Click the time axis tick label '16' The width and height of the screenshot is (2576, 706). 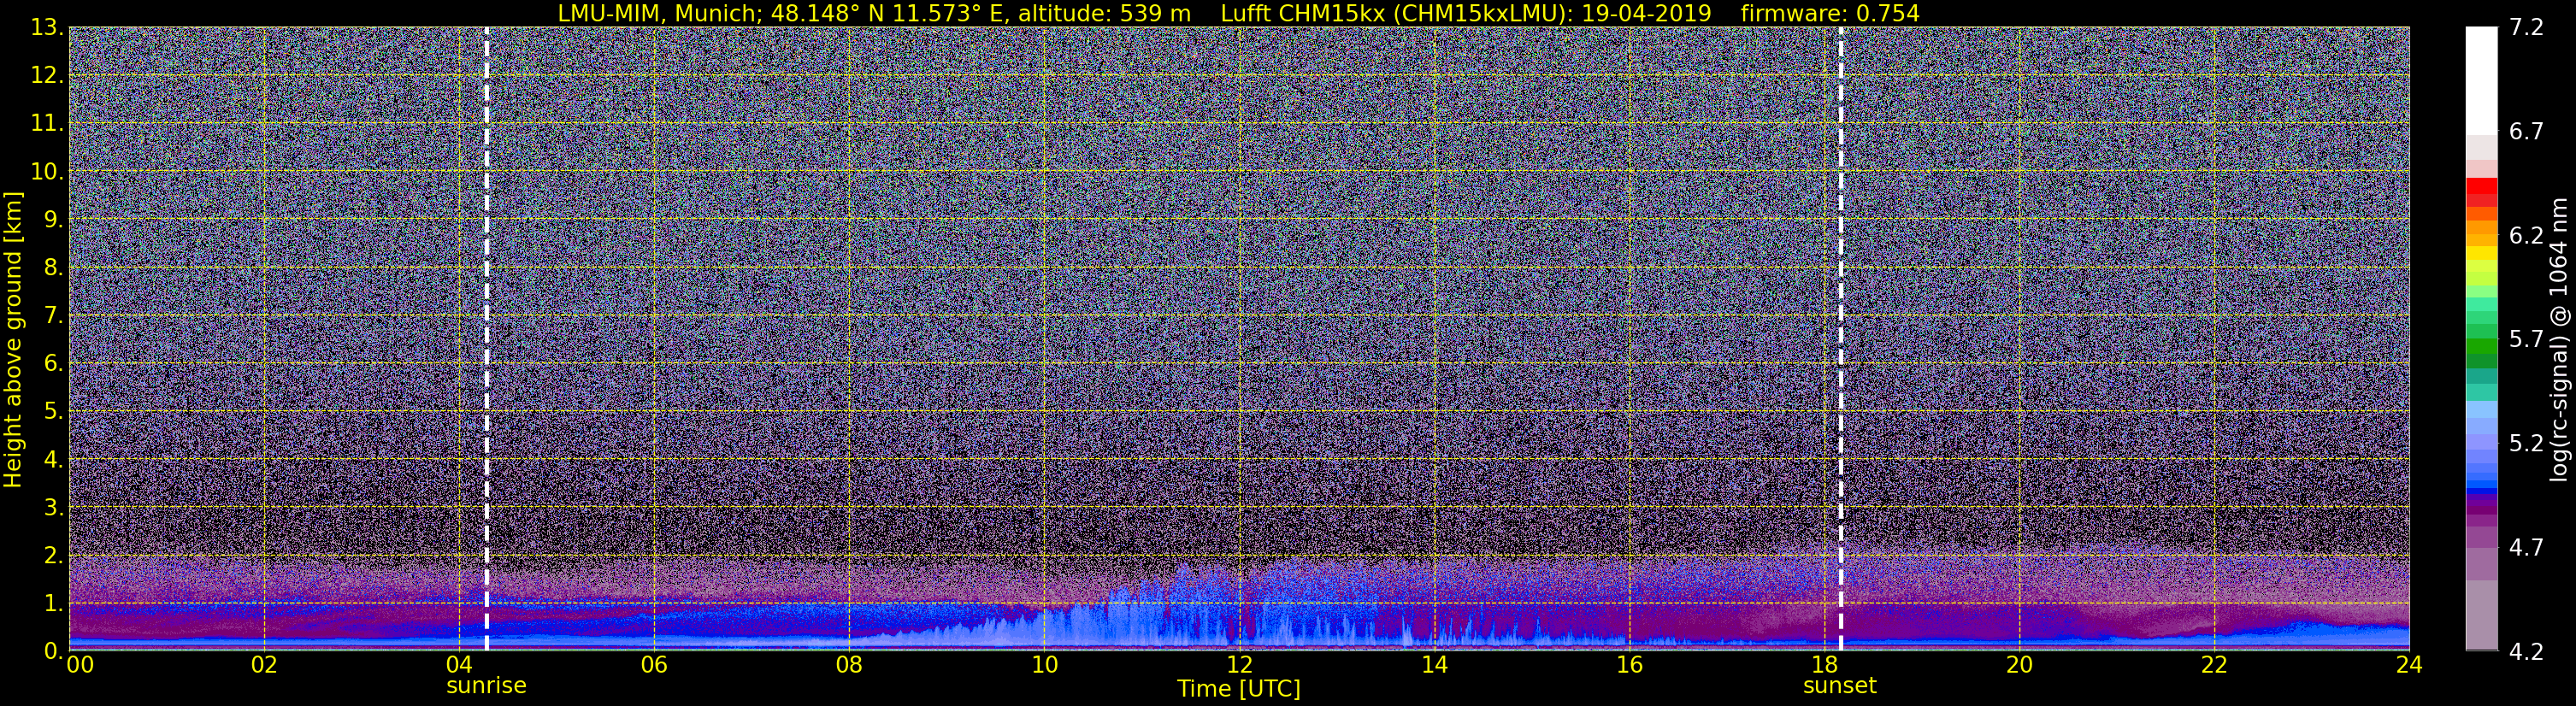coord(1629,665)
